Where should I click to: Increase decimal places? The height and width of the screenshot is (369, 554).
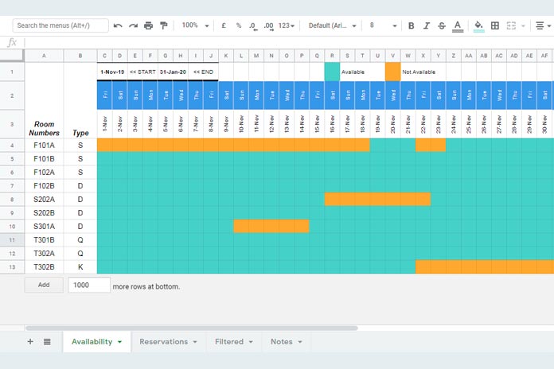[x=268, y=26]
